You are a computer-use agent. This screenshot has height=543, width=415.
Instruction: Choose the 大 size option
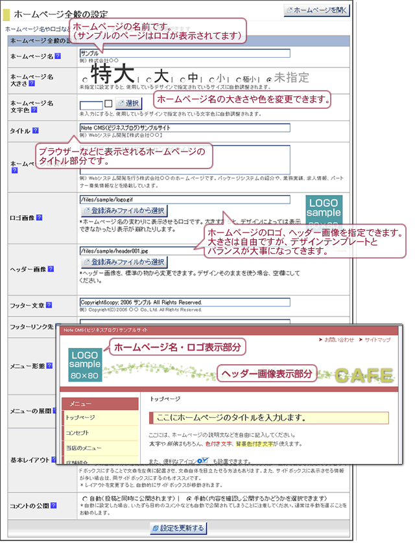pos(148,80)
